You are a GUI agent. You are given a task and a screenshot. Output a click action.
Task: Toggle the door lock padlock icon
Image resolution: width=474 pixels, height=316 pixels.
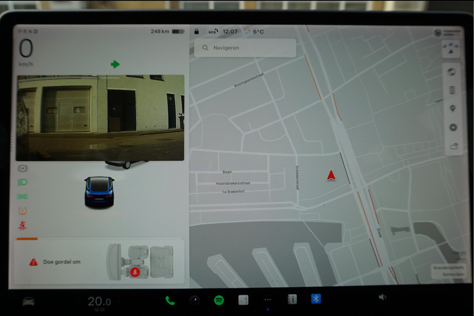pos(197,32)
